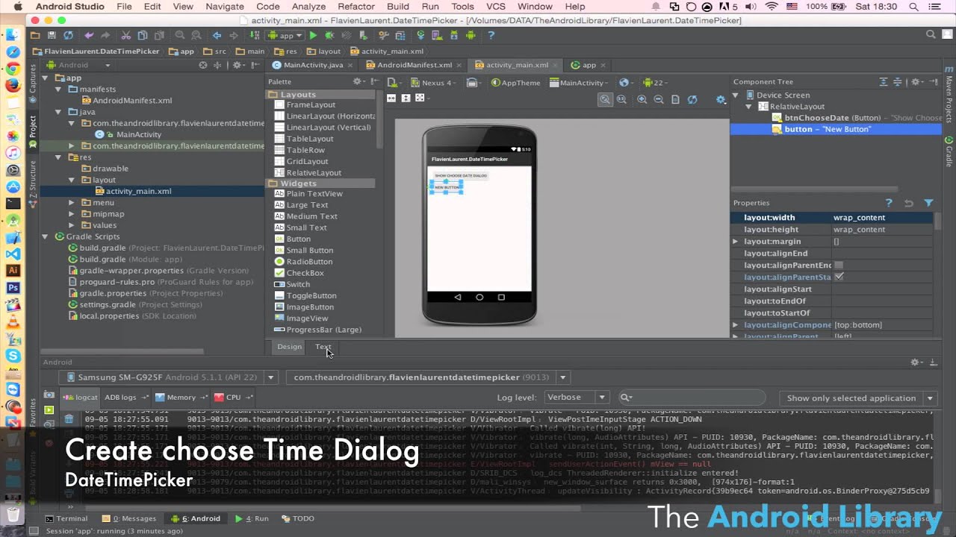
Task: Open Show only selected application dropdown
Action: (x=857, y=398)
